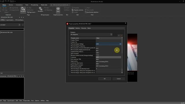
Task: Click Copy in the Clipboard group
Action: (x=5, y=10)
